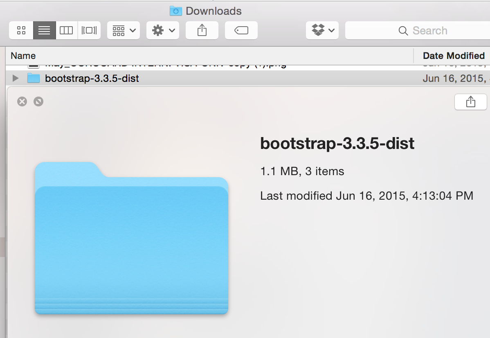The image size is (490, 338).
Task: Click the second round preview button
Action: coord(38,101)
